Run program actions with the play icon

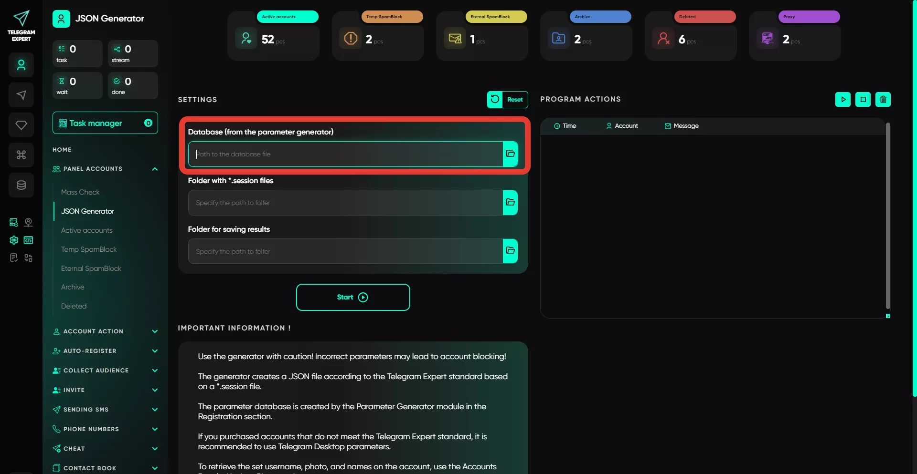point(843,100)
